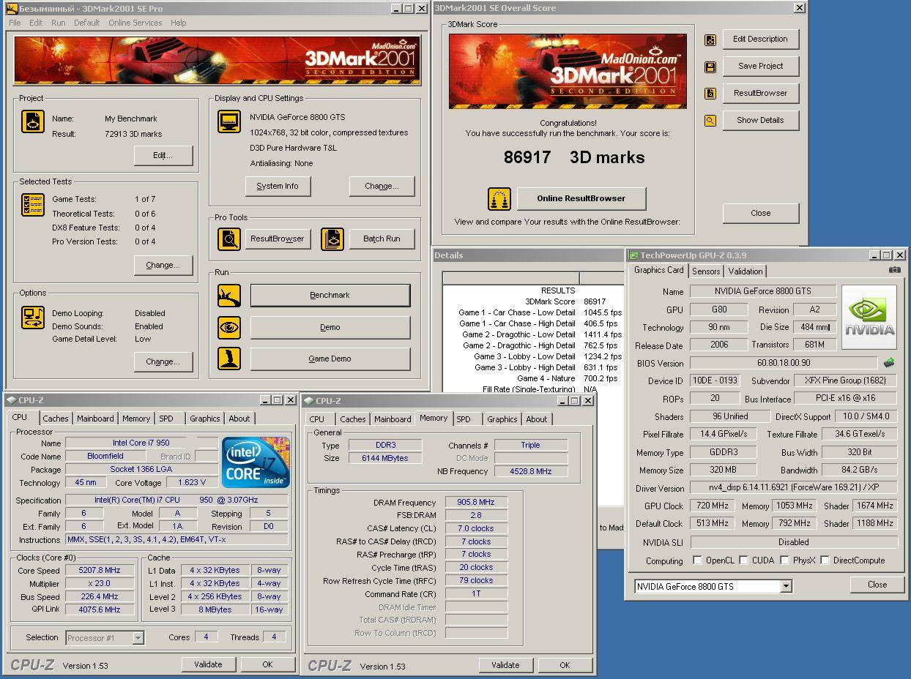The image size is (911, 679).
Task: Toggle the OpenCL checkbox in GPU-Z
Action: coord(698,560)
